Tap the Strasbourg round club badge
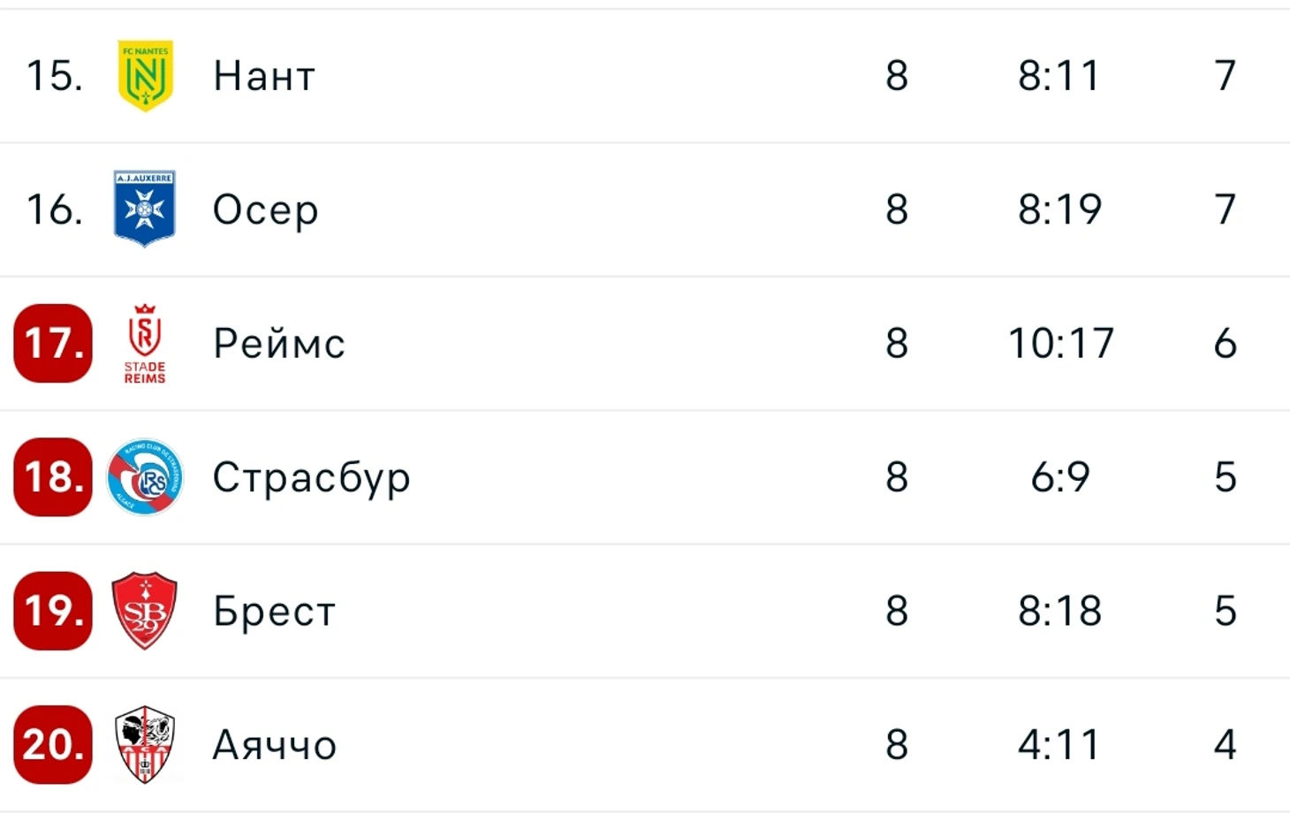The width and height of the screenshot is (1290, 814). (145, 477)
